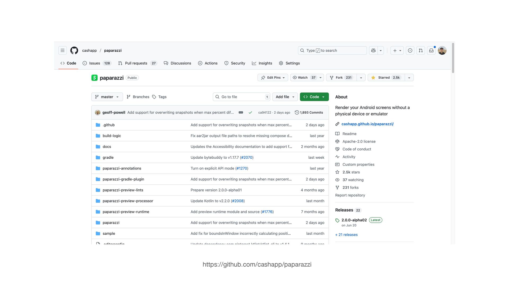Viewport: 509px width, 286px height.
Task: Click the Go to file search box
Action: (242, 97)
